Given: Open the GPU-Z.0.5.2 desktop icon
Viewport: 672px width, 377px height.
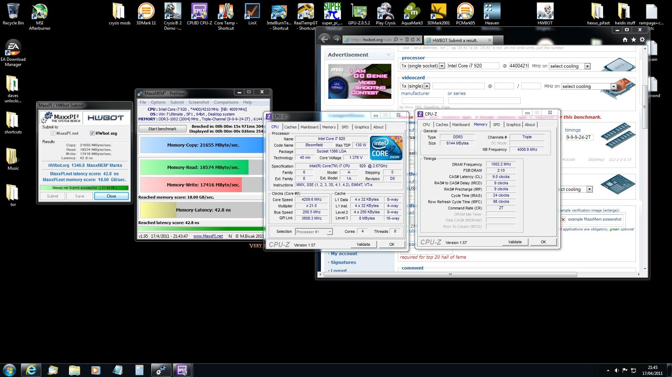Looking at the screenshot, I should pyautogui.click(x=359, y=14).
